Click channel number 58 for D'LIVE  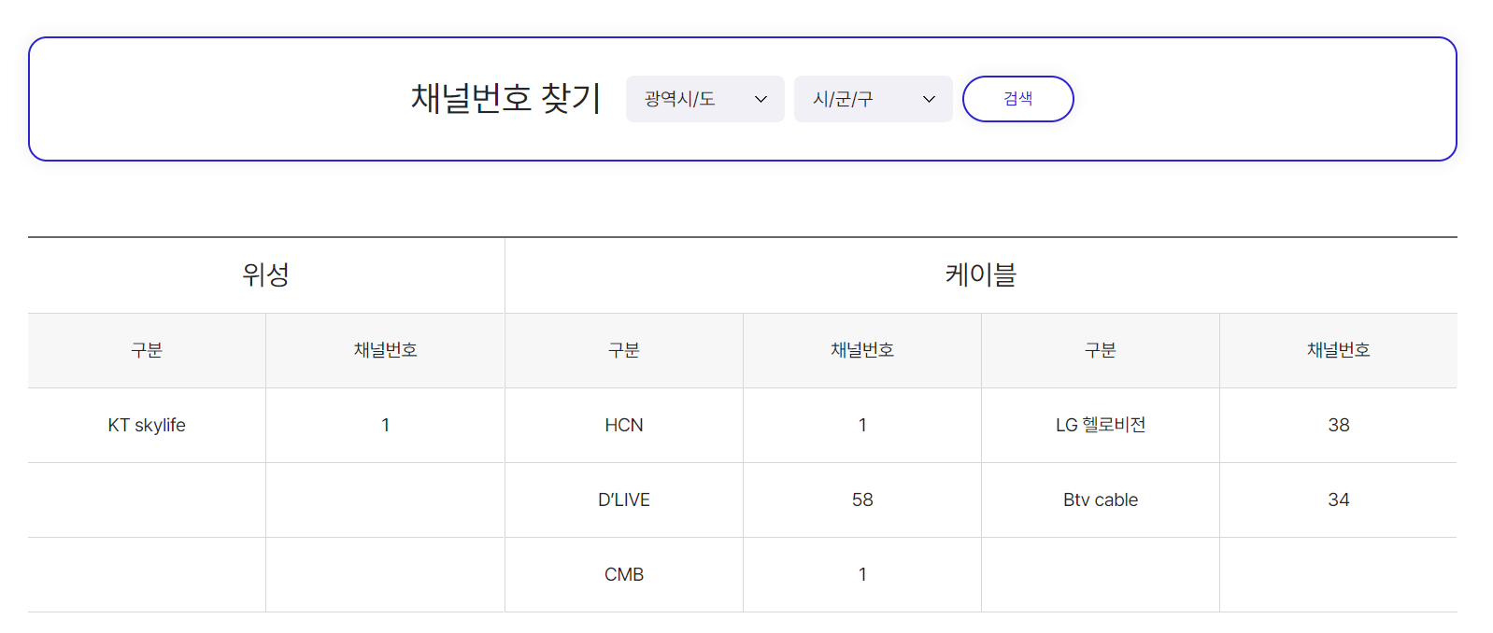[x=862, y=499]
